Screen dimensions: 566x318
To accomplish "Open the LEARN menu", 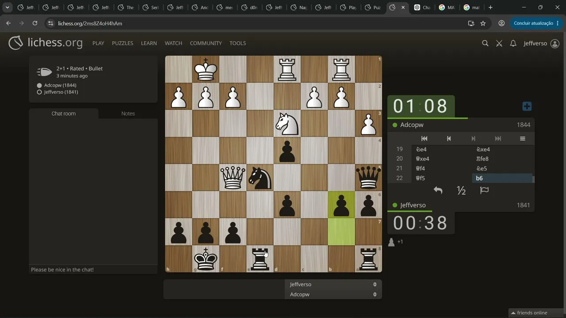I will click(x=149, y=43).
